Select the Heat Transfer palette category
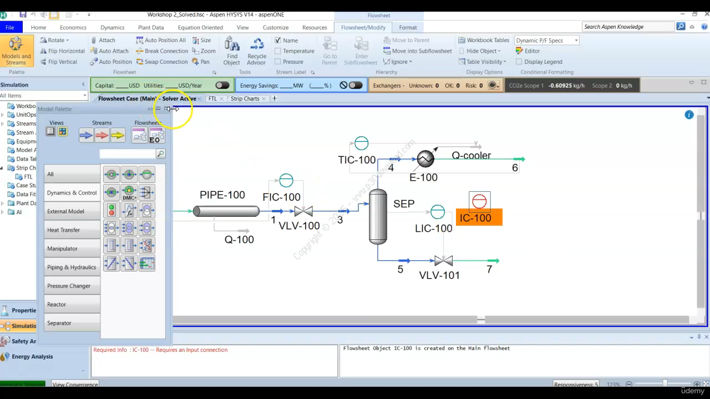710x399 pixels. tap(72, 229)
